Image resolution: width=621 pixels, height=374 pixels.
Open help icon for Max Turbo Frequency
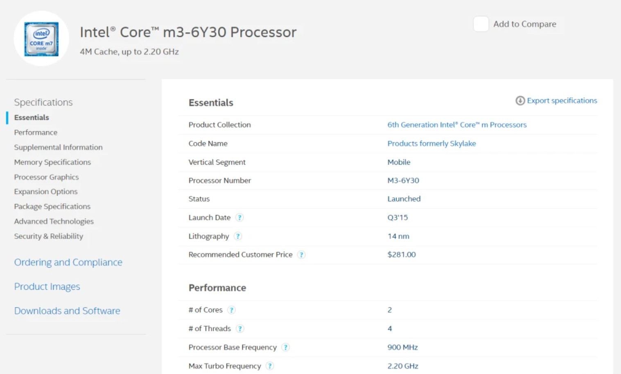[x=270, y=366]
